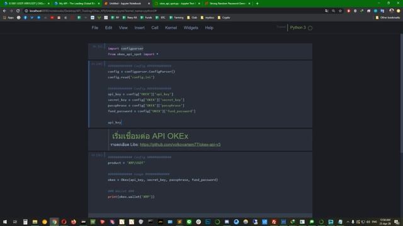The image size is (403, 226).
Task: Open Task View on the taskbar
Action: tap(15, 222)
